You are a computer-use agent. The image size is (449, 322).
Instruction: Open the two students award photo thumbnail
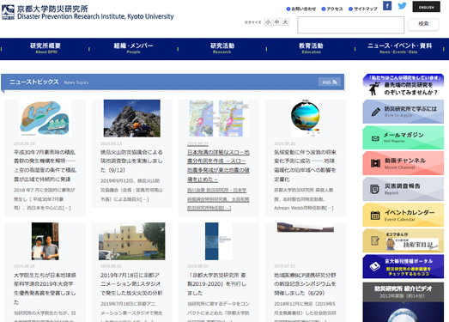click(46, 241)
